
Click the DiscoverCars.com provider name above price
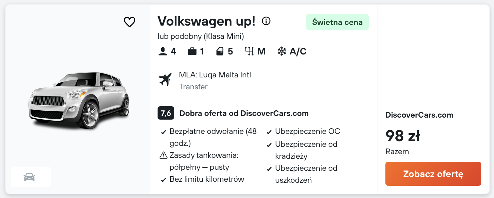click(x=419, y=115)
